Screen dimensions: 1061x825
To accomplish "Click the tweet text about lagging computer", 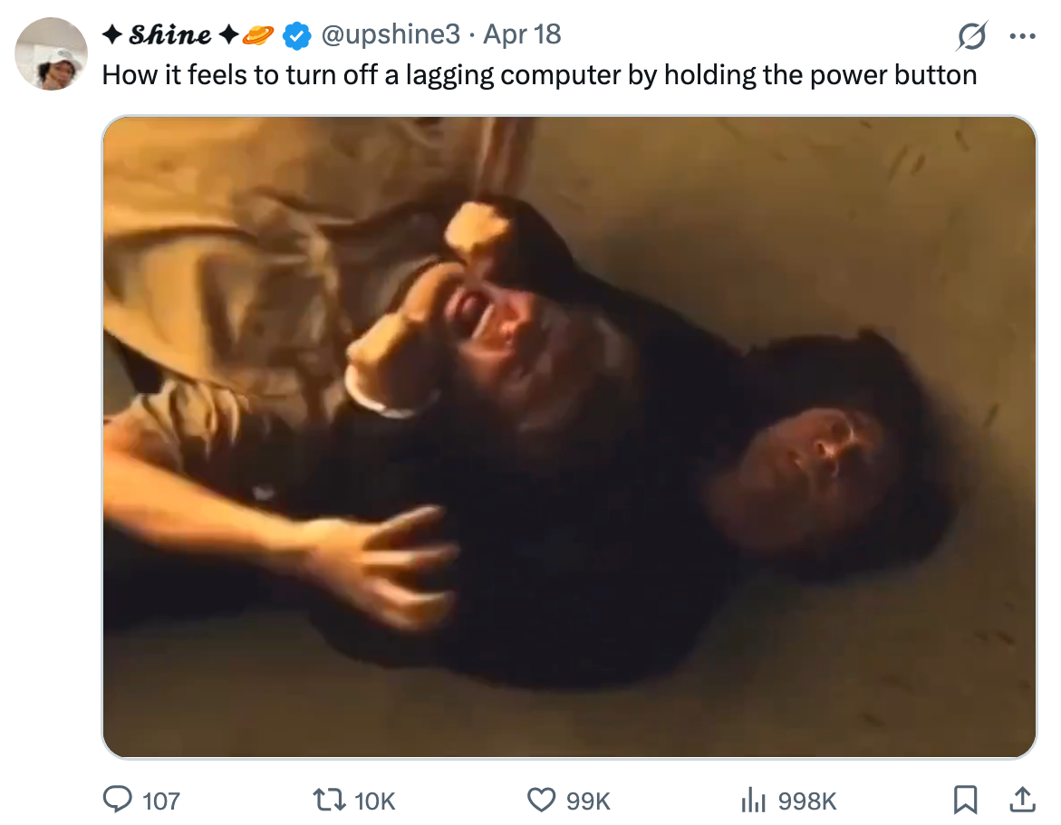I will [539, 74].
